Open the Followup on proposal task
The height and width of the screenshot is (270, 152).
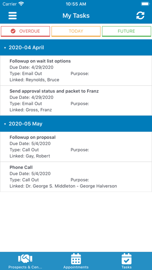[x=76, y=147]
